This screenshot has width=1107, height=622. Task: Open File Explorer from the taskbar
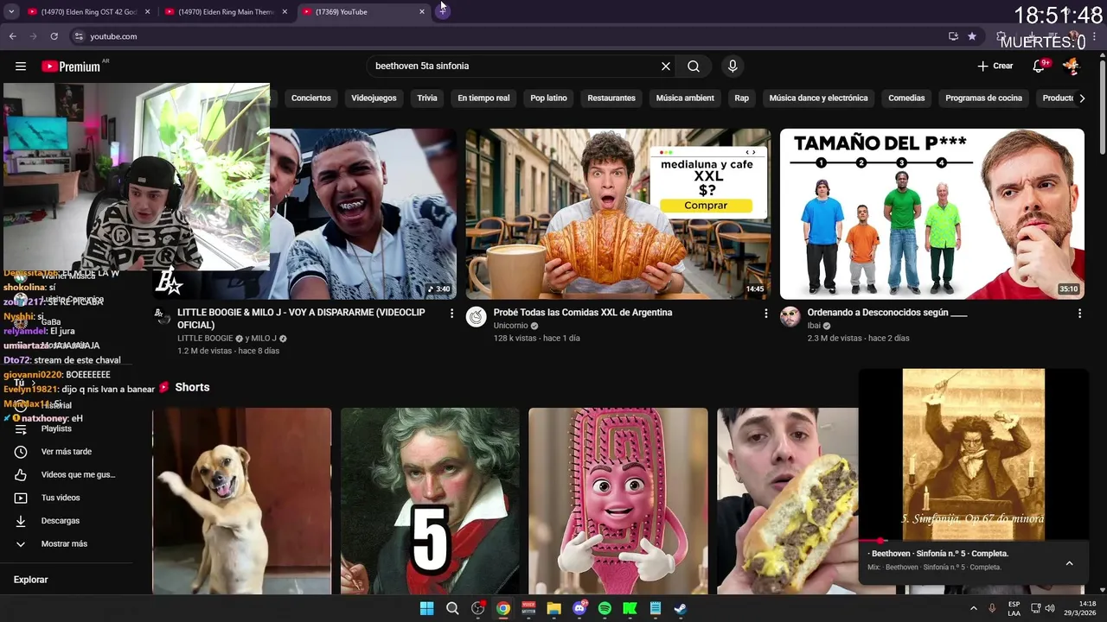pos(553,608)
